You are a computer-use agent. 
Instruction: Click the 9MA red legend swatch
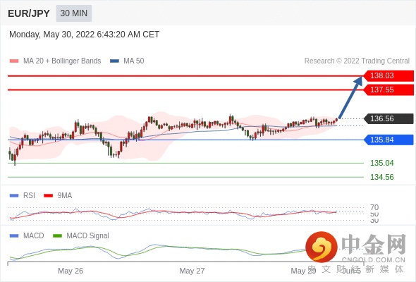[x=48, y=196]
